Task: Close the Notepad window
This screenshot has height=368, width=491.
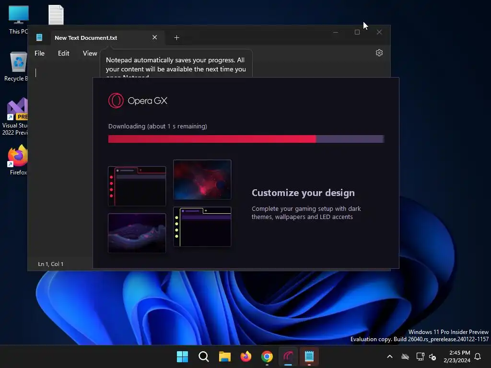Action: (379, 32)
